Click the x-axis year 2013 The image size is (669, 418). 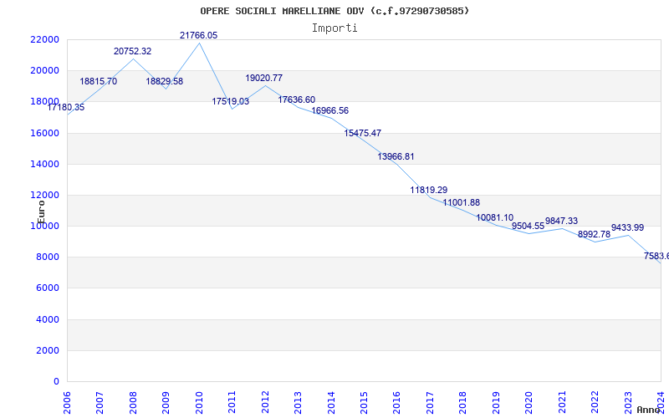pyautogui.click(x=299, y=402)
